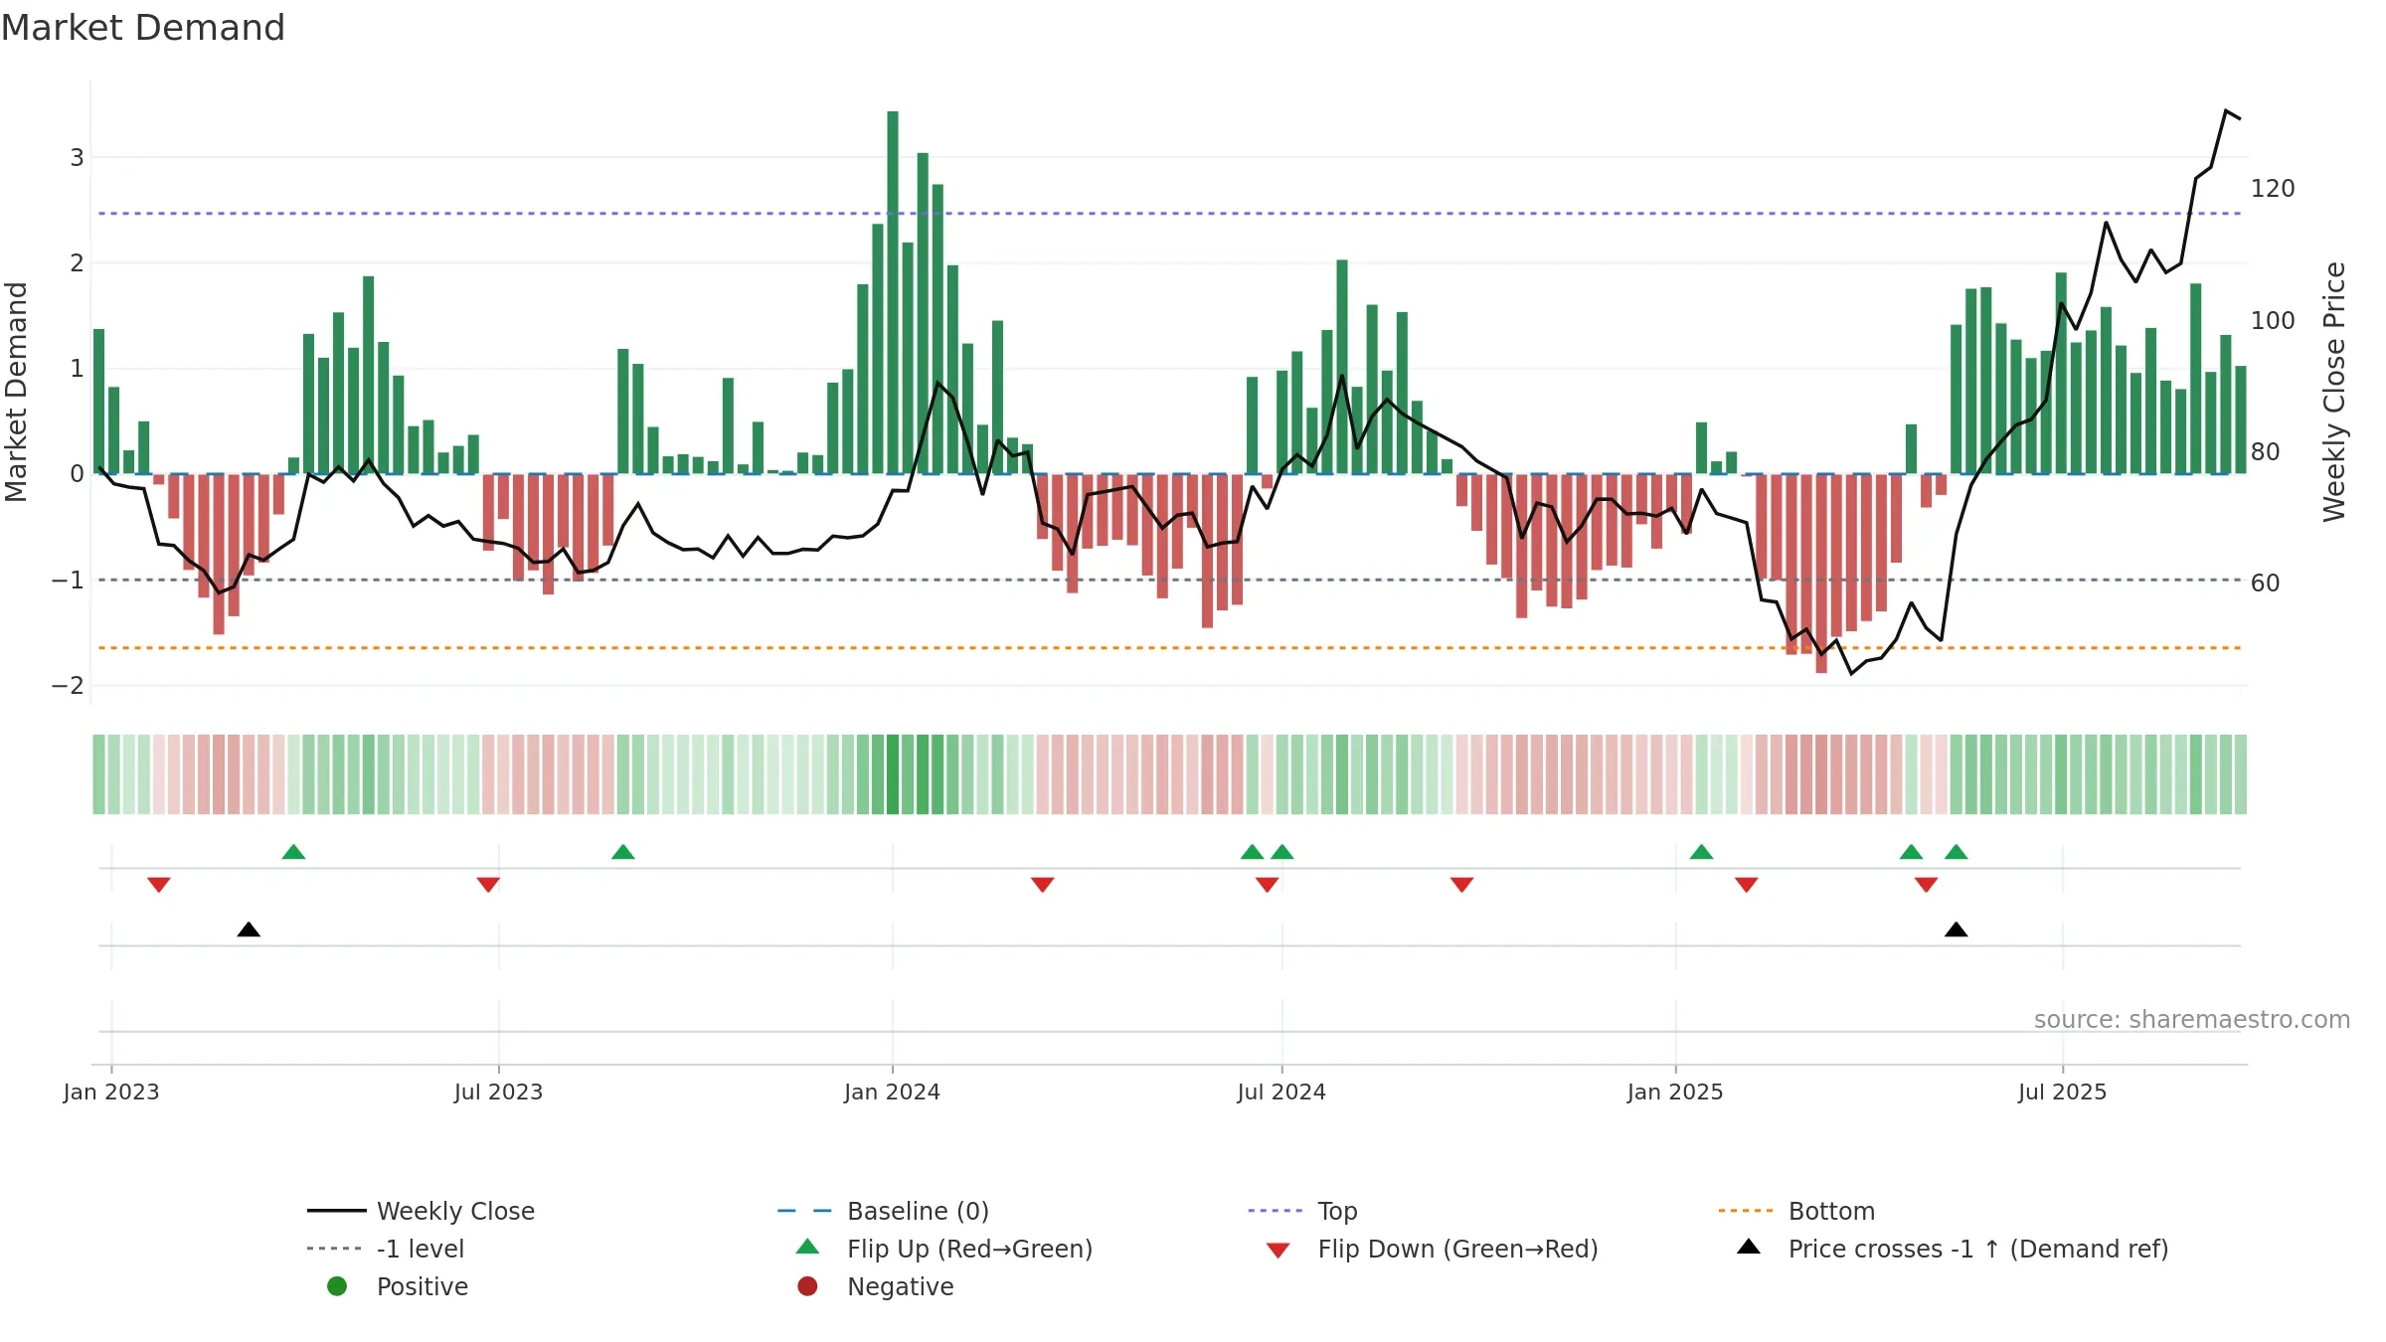This screenshot has height=1342, width=2386.
Task: Select the green flip-up marker just after Jan 2025
Action: click(x=1701, y=852)
